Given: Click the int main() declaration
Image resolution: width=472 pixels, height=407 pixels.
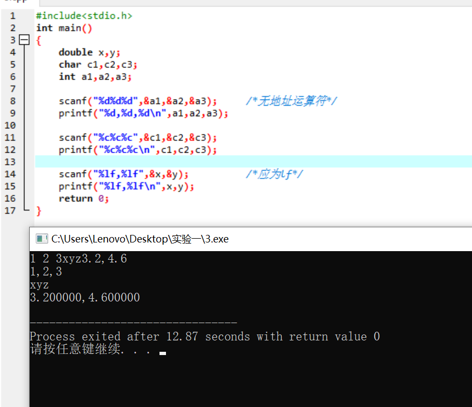Looking at the screenshot, I should click(64, 28).
